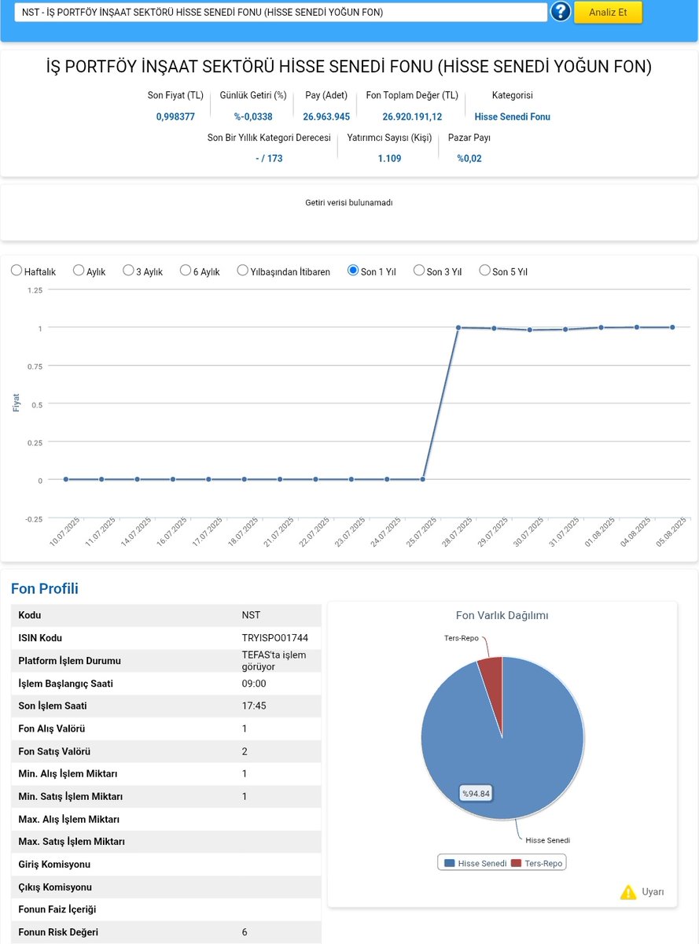Switch chart to Son 3 Yıl

(419, 271)
